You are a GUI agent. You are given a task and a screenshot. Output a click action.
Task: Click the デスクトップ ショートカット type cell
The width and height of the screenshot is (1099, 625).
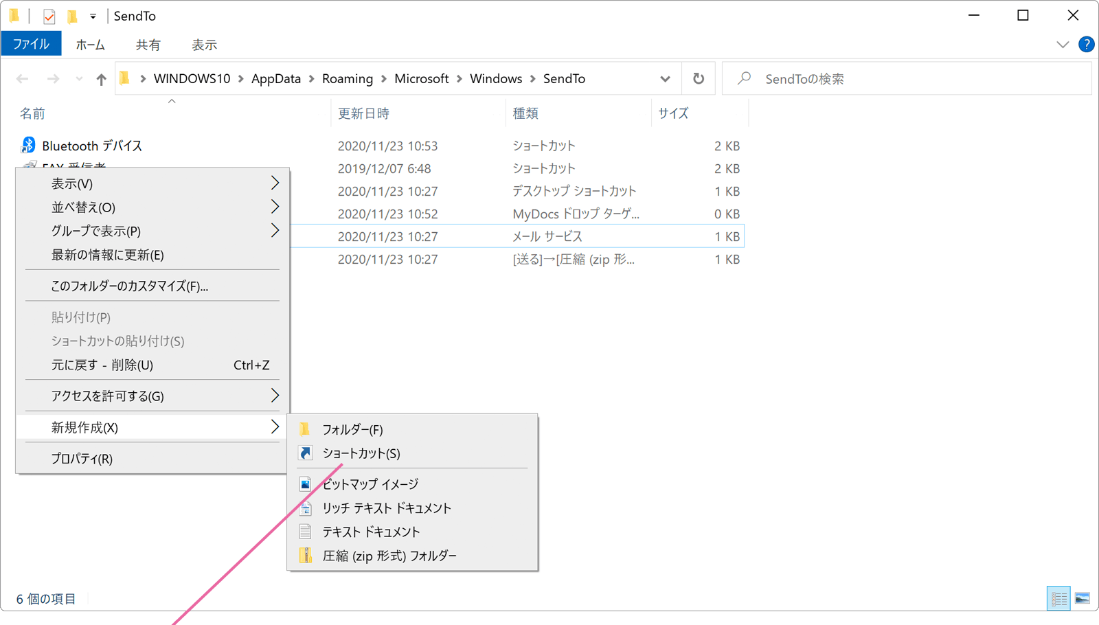coord(574,191)
